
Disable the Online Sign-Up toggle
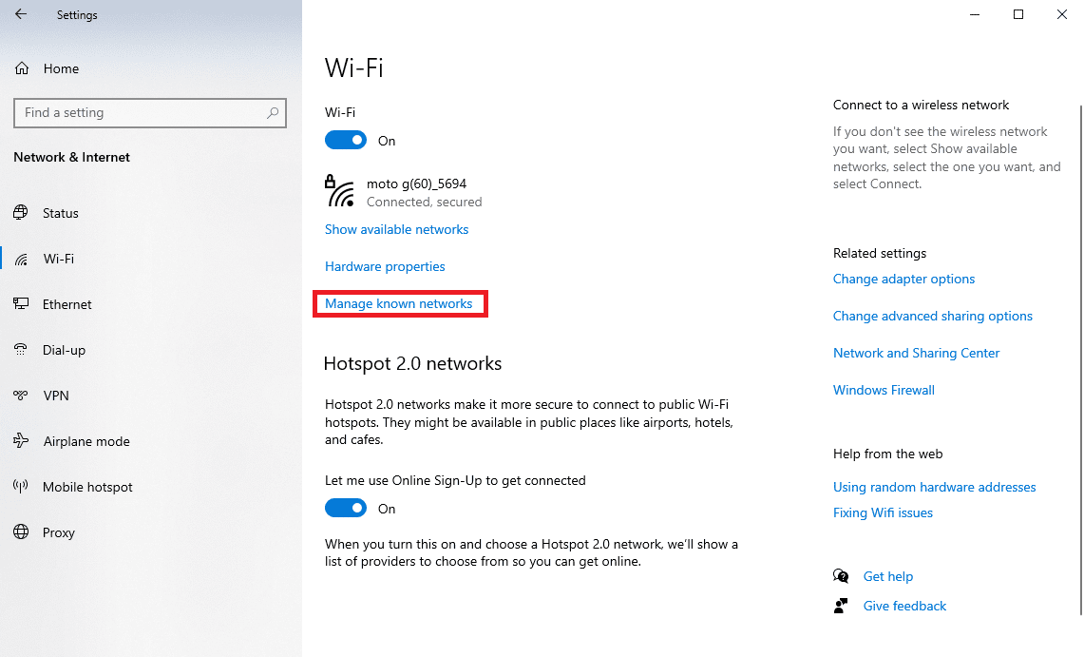tap(346, 509)
